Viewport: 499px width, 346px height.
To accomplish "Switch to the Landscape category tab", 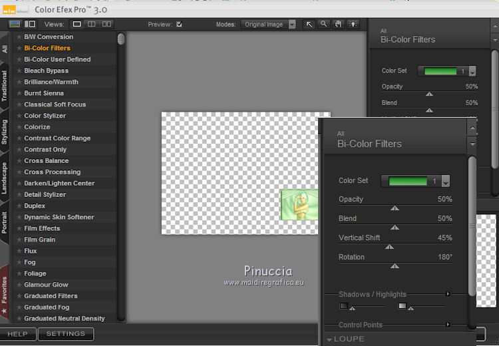I will [5, 178].
